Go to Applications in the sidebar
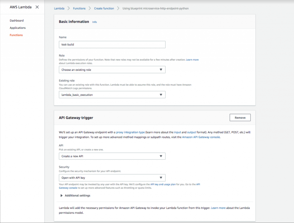The width and height of the screenshot is (294, 223). 18,28
